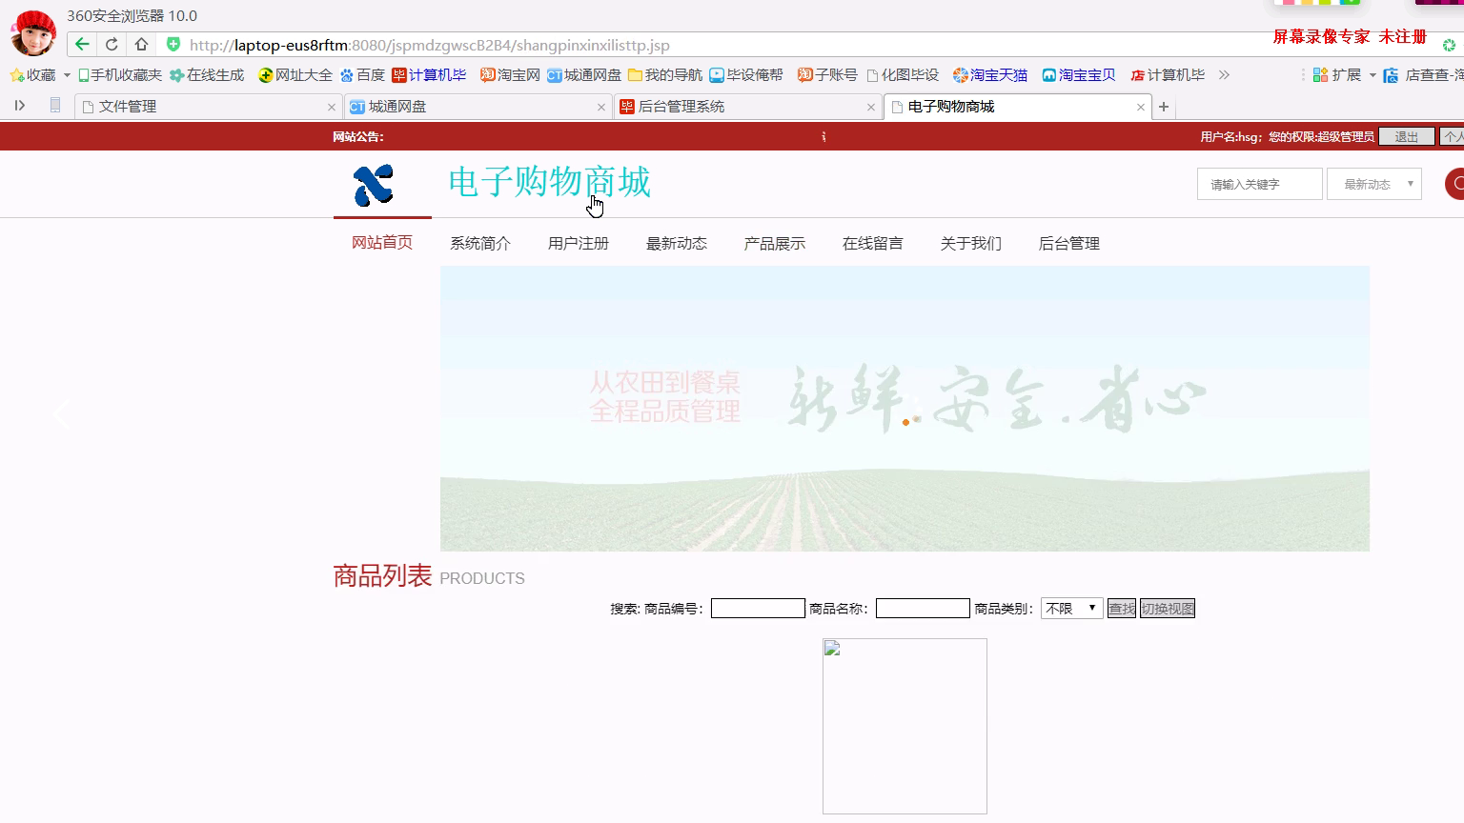
Task: Open 淘宝宝贝 bookmark
Action: click(1079, 75)
